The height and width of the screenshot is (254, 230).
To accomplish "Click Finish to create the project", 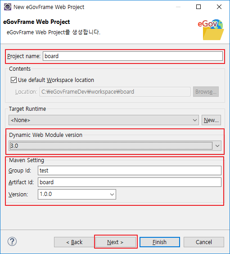I will click(160, 242).
